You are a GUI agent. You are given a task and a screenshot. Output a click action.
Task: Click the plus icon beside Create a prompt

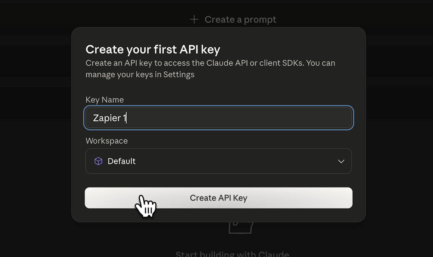194,19
